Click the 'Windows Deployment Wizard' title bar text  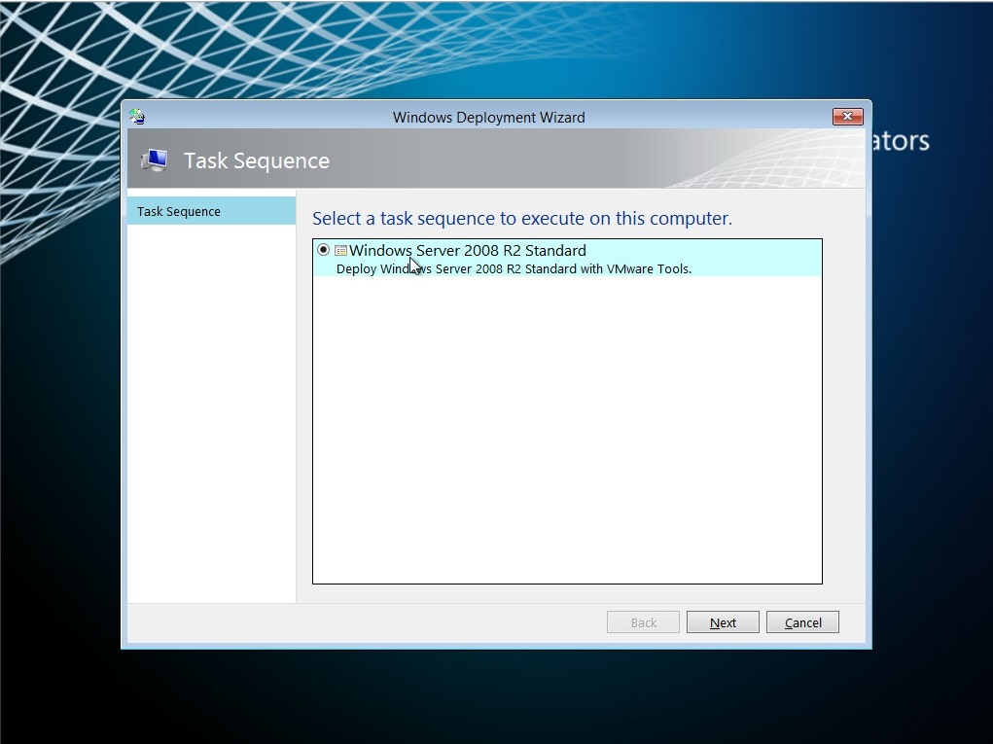488,117
